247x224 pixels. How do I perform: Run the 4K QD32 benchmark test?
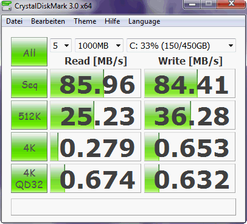pyautogui.click(x=29, y=178)
